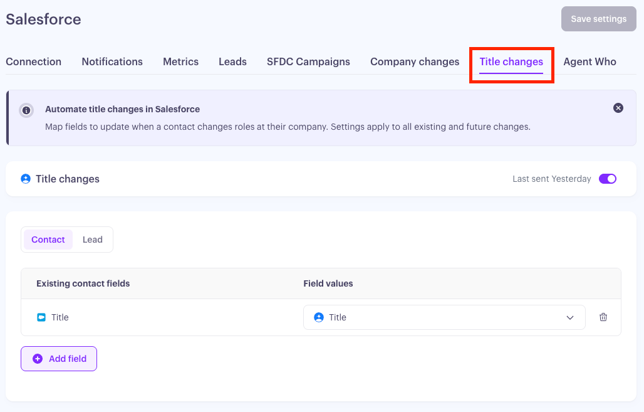Expand the dropdown chevron arrow
The image size is (644, 412).
570,317
